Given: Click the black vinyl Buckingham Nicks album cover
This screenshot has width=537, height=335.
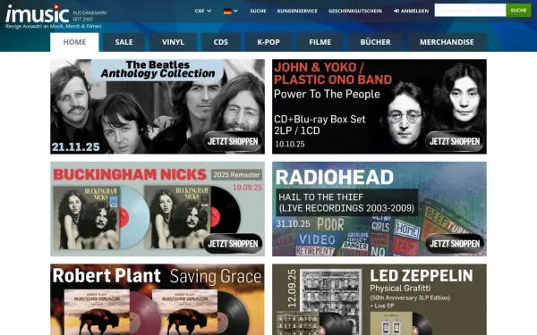Looking at the screenshot, I should point(177,217).
